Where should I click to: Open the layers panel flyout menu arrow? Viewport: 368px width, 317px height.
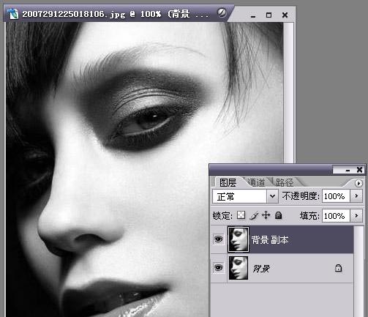point(358,183)
